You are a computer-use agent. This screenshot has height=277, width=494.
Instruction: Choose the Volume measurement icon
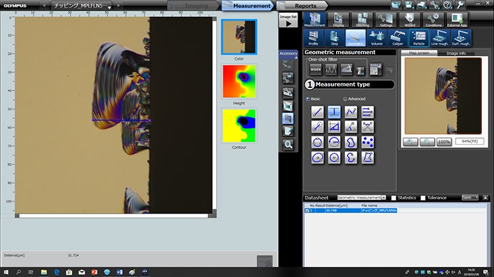pyautogui.click(x=376, y=39)
